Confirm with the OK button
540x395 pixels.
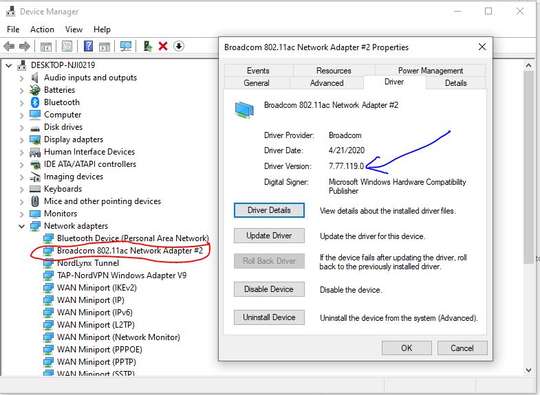(407, 348)
